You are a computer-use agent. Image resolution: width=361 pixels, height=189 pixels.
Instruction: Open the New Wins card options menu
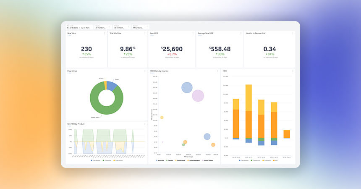coord(105,34)
